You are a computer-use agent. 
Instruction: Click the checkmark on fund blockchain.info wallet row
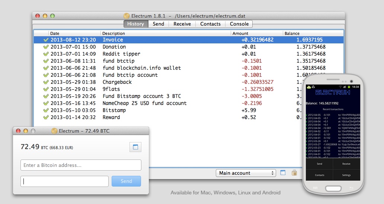(46, 68)
